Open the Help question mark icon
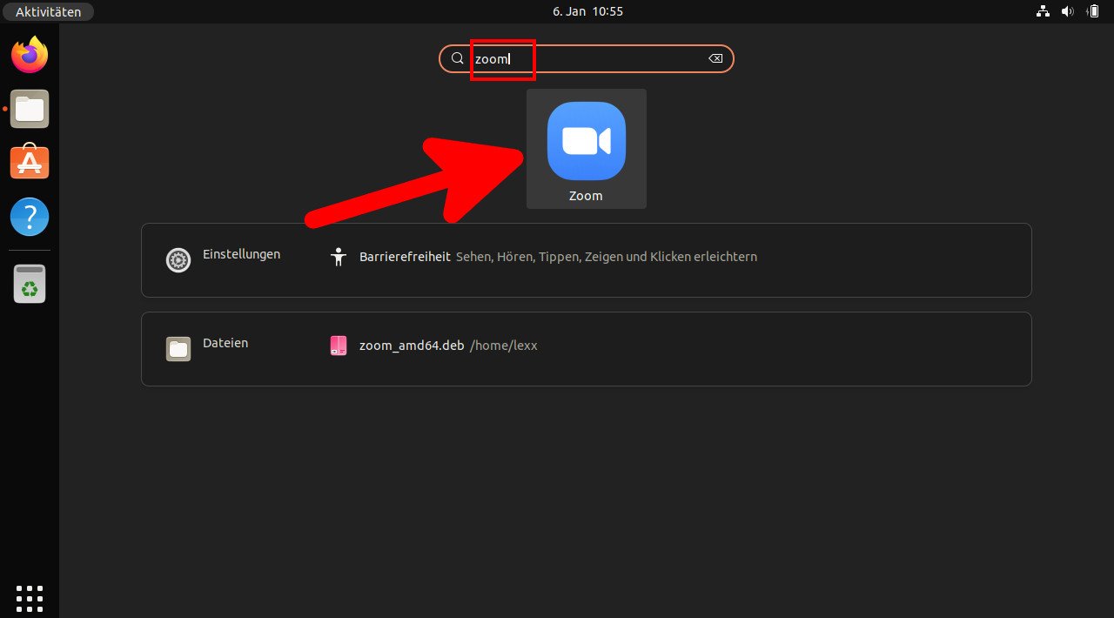The image size is (1114, 618). pos(30,216)
